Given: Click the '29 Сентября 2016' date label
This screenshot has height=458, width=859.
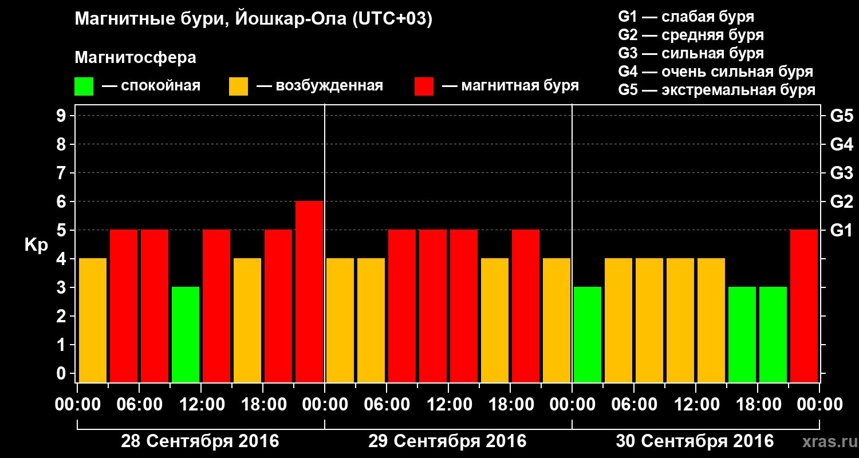Looking at the screenshot, I should point(447,441).
